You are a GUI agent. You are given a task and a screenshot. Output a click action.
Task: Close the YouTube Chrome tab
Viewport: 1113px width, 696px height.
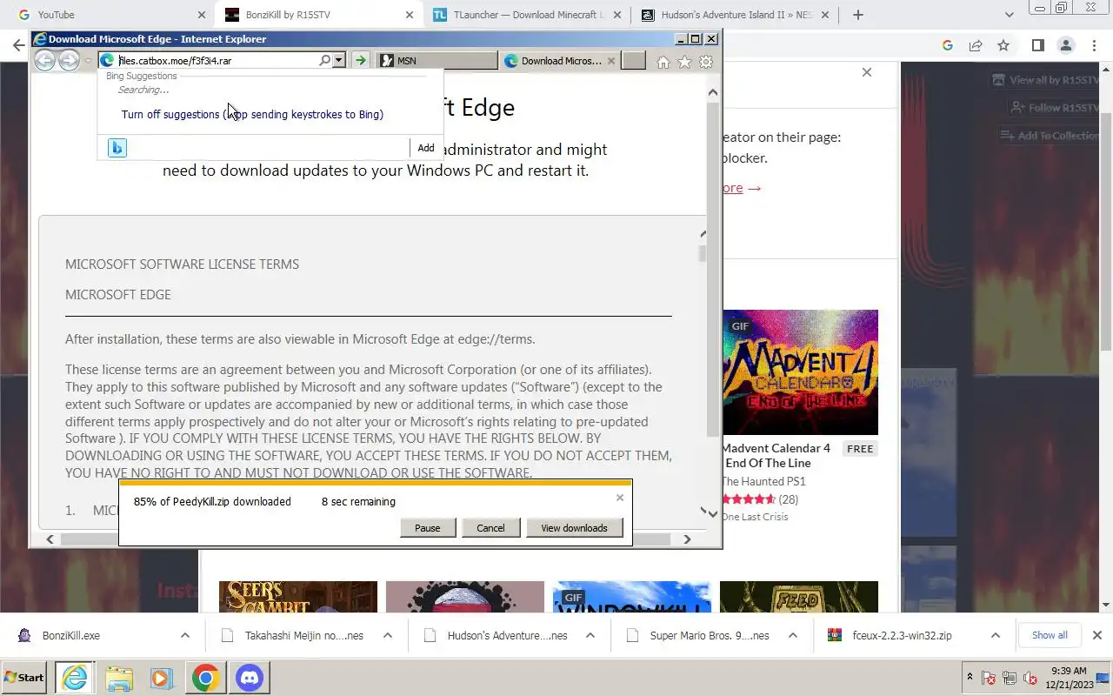tap(202, 15)
